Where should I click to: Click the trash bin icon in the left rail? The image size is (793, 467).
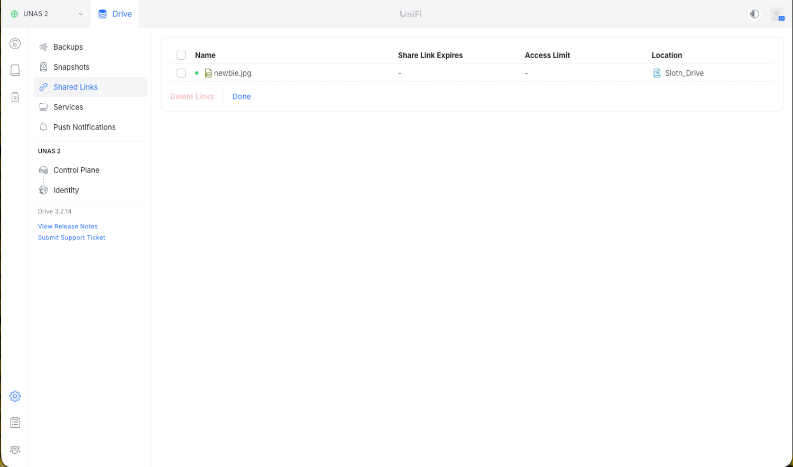point(15,97)
